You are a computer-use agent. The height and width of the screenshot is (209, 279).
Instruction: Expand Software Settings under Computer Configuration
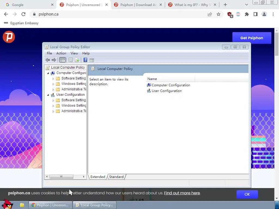pos(53,79)
